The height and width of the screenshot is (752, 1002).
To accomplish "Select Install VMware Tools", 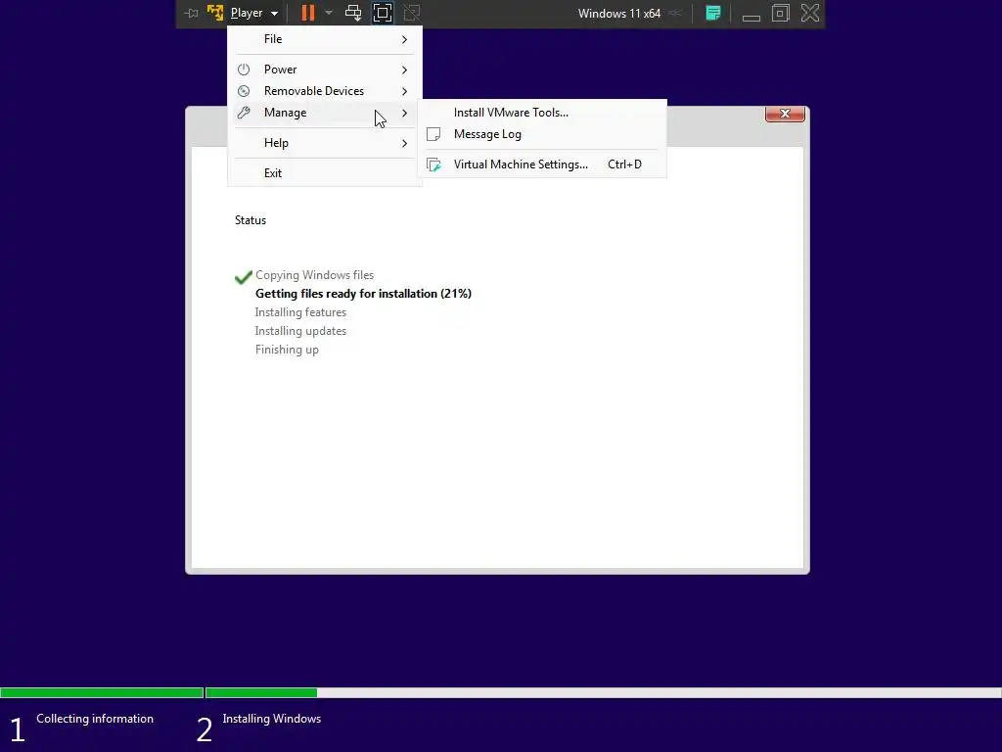I will click(x=542, y=113).
